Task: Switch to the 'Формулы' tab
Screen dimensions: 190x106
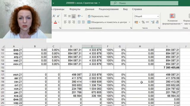Action: (75, 9)
